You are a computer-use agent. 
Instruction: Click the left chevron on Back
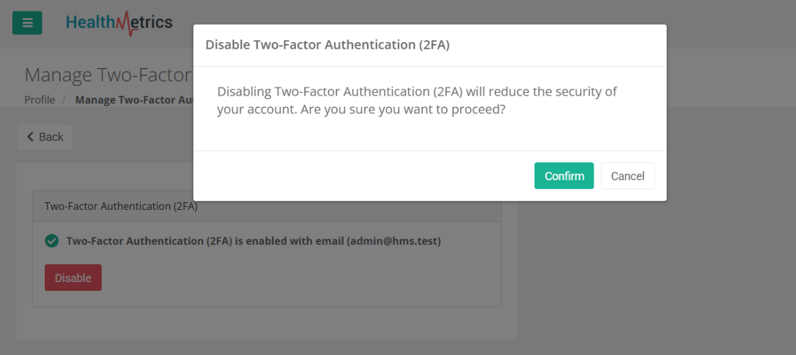(x=30, y=137)
